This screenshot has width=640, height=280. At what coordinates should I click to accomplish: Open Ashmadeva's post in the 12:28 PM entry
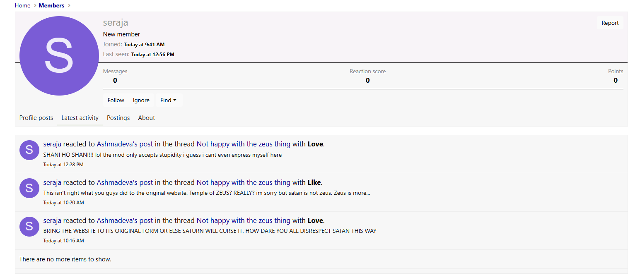click(125, 144)
